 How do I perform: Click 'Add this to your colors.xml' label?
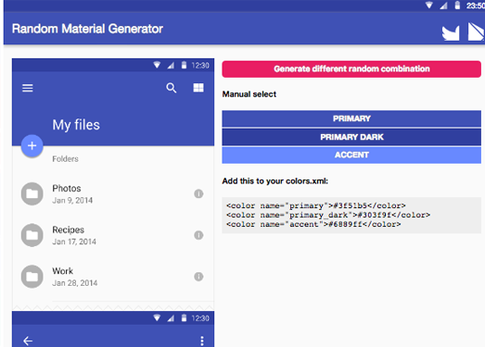click(x=275, y=181)
